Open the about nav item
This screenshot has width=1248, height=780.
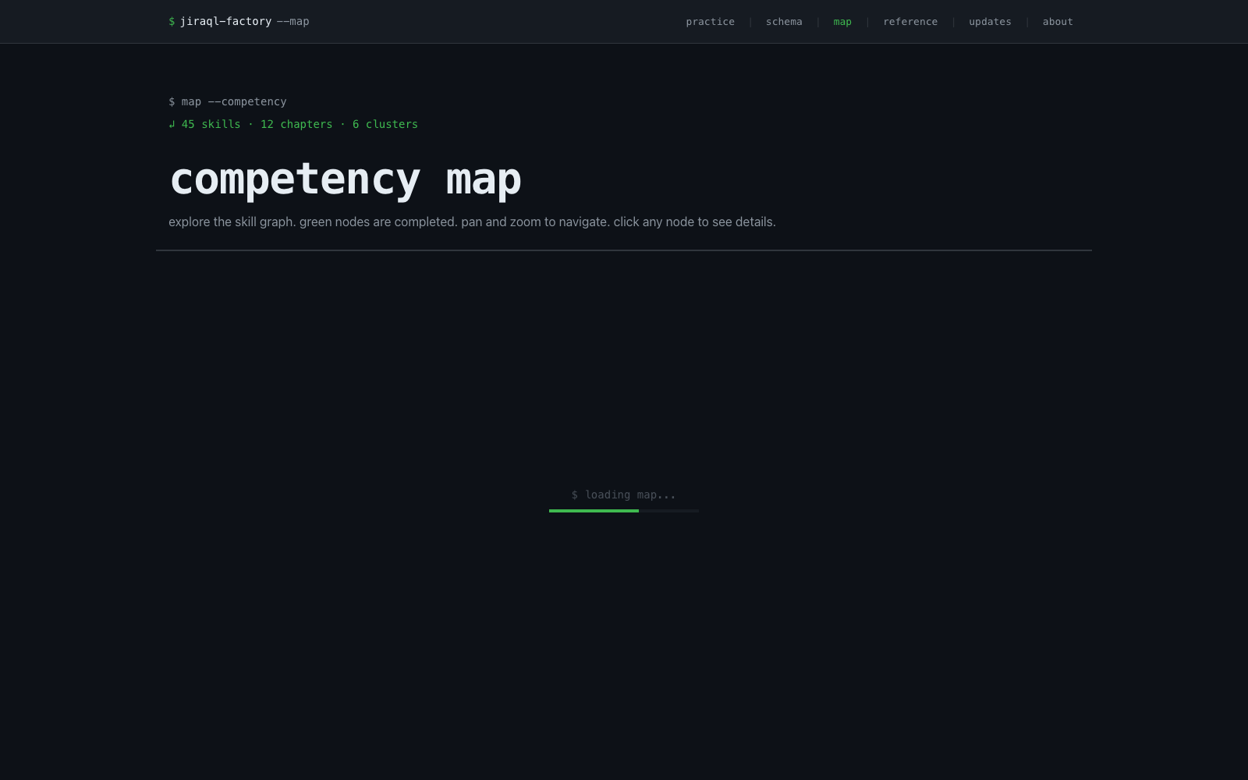coord(1058,22)
